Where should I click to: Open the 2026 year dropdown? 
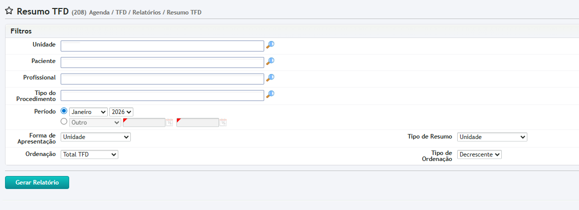121,112
